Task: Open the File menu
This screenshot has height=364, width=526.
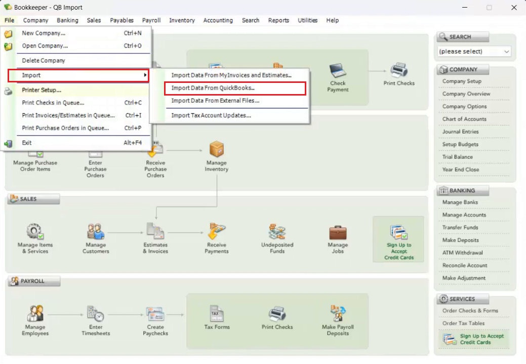Action: tap(10, 20)
